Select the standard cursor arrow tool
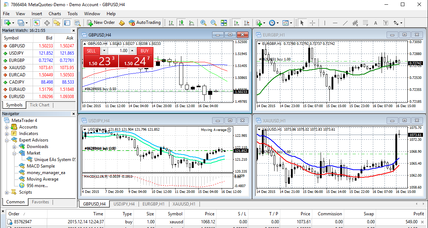Screen dimensions: 428x228 point(302,22)
